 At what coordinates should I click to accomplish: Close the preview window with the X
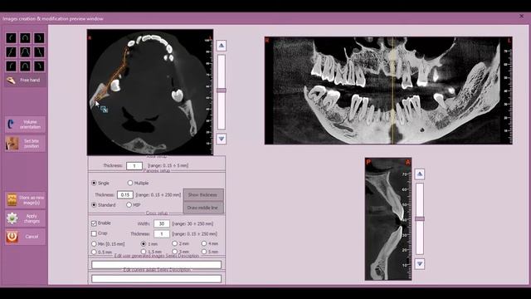[522, 16]
